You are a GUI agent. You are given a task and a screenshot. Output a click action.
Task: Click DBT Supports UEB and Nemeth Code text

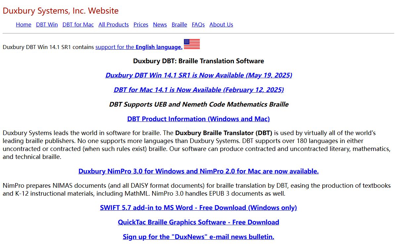coord(199,104)
